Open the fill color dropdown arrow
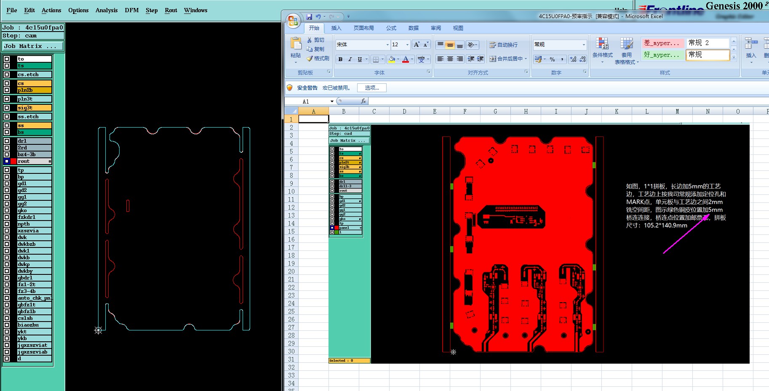Viewport: 769px width, 391px height. coord(398,59)
